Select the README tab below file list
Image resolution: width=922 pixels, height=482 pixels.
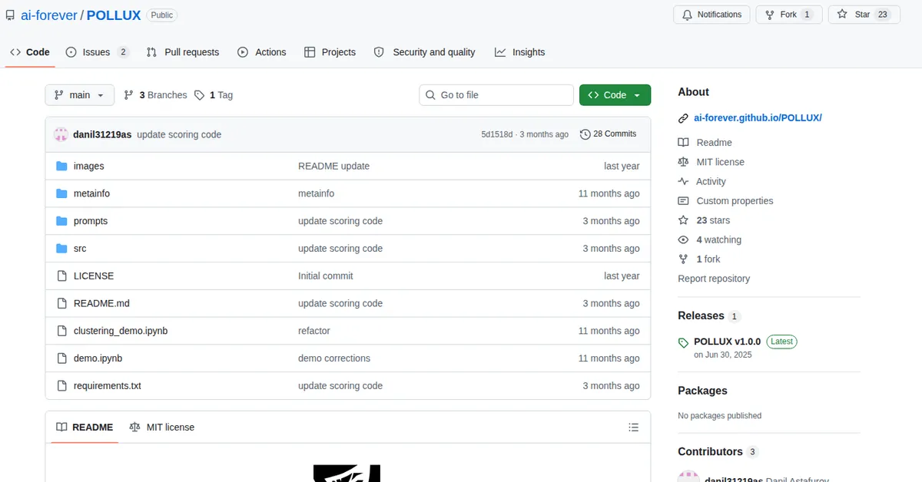(x=85, y=428)
